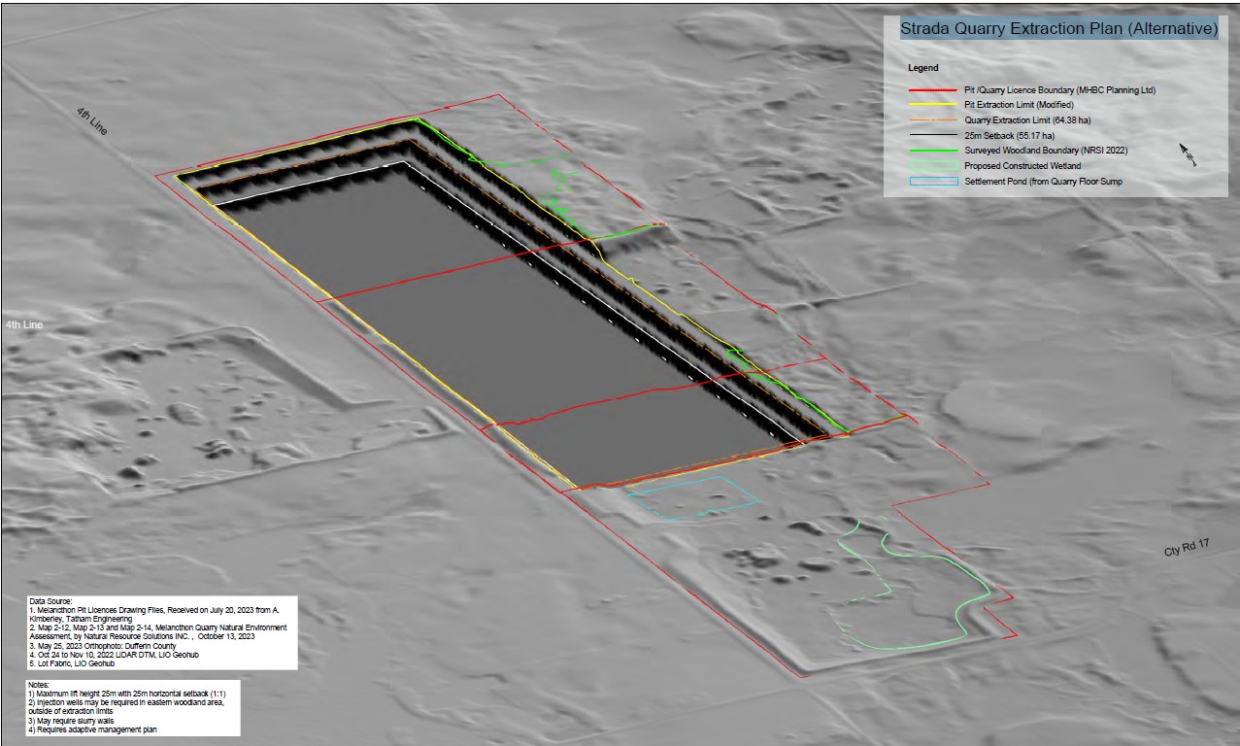This screenshot has width=1240, height=746.
Task: Click the north arrow compass symbol
Action: pyautogui.click(x=1187, y=155)
